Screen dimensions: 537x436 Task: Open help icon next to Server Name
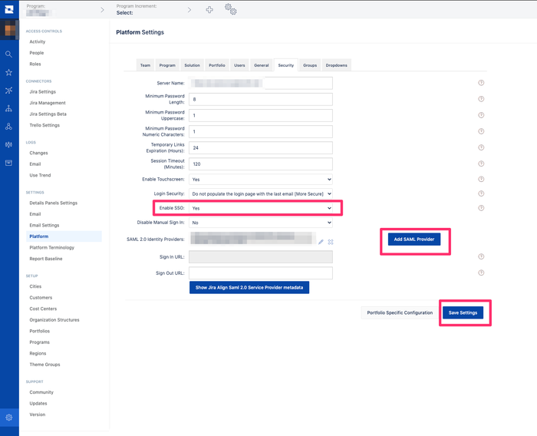click(x=481, y=83)
